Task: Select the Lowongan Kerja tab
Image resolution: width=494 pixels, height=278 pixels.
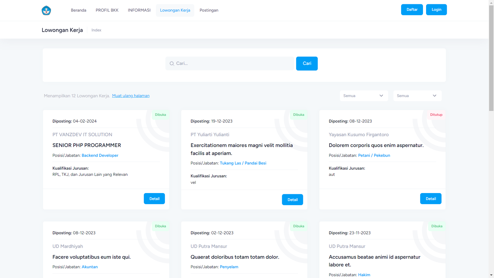Action: pyautogui.click(x=175, y=10)
